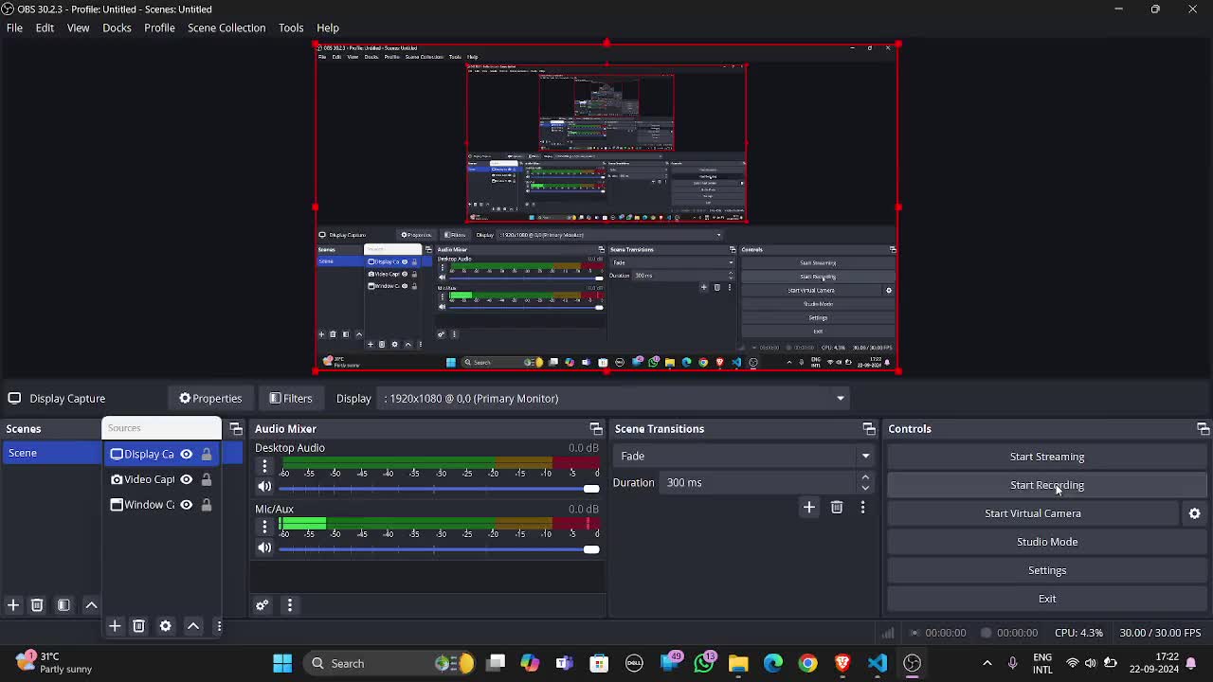1213x682 pixels.
Task: Lock the Window Capture source
Action: [207, 505]
